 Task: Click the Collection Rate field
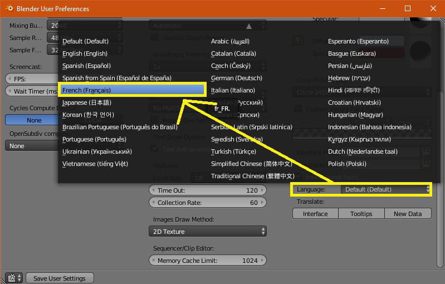pyautogui.click(x=207, y=203)
